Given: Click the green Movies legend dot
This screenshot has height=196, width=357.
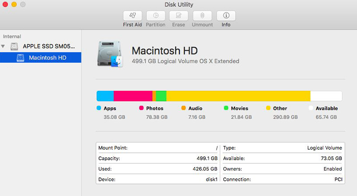Looking at the screenshot, I should (226, 108).
